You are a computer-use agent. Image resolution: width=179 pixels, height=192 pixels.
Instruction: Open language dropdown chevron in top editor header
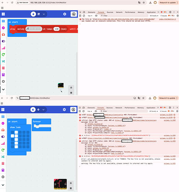pos(44,14)
